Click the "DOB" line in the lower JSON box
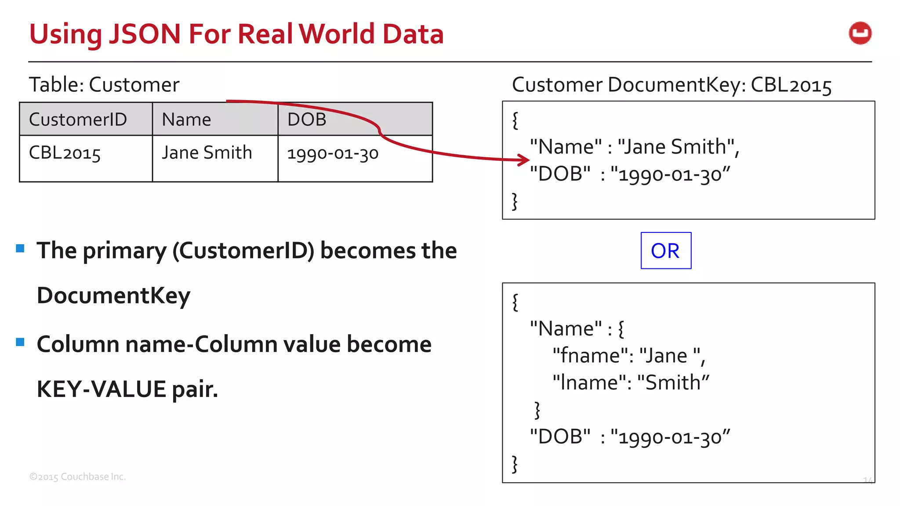 (x=629, y=437)
